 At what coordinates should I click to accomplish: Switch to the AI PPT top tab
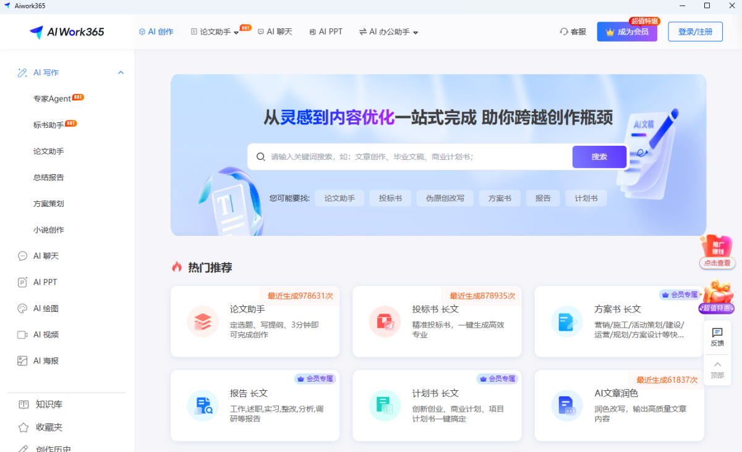pos(326,31)
